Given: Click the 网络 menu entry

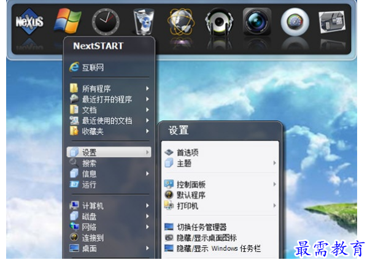Looking at the screenshot, I should (109, 227).
